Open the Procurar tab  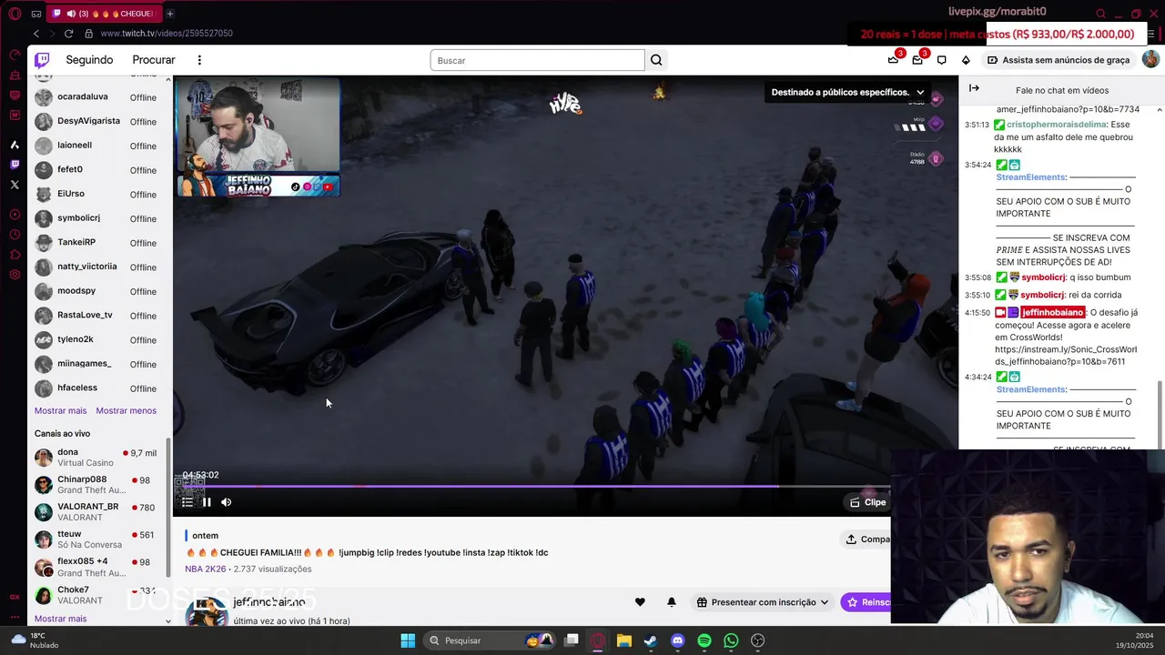point(154,60)
